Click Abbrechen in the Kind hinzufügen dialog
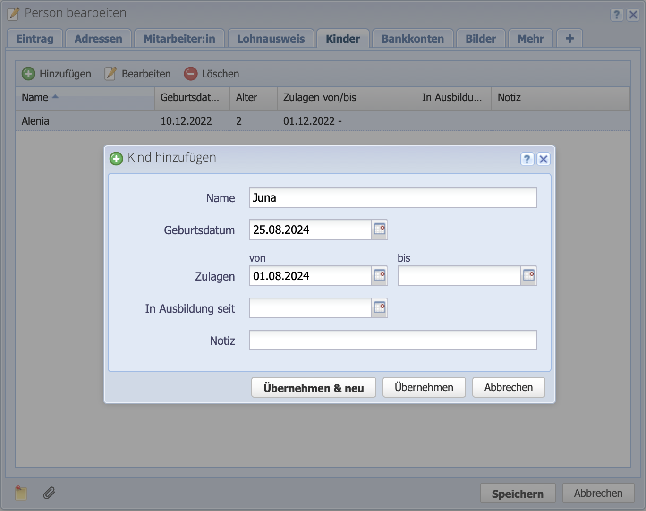 coord(508,387)
